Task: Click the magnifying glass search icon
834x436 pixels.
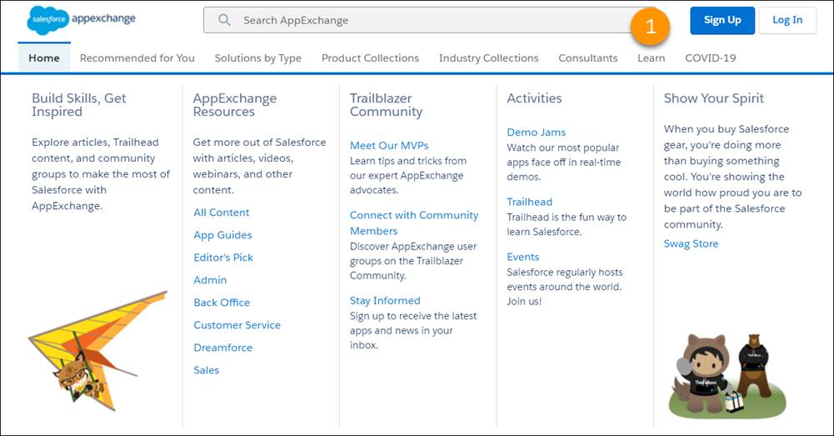Action: pyautogui.click(x=224, y=20)
